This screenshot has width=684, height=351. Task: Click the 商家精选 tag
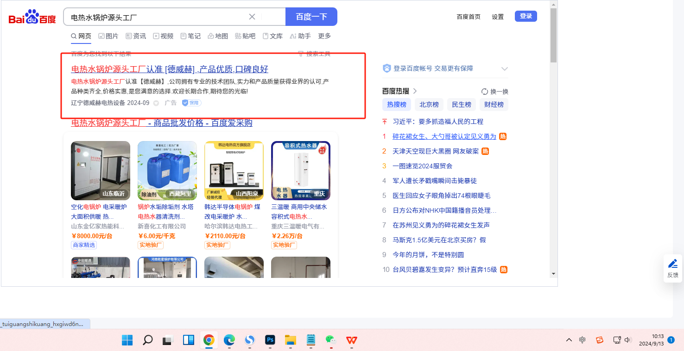pos(84,245)
